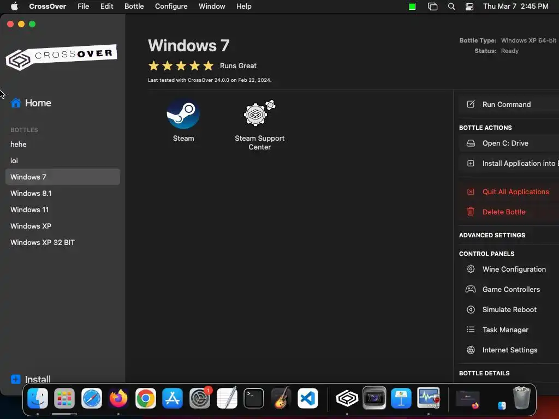This screenshot has width=559, height=419.
Task: Click the Home house icon in sidebar
Action: point(16,103)
